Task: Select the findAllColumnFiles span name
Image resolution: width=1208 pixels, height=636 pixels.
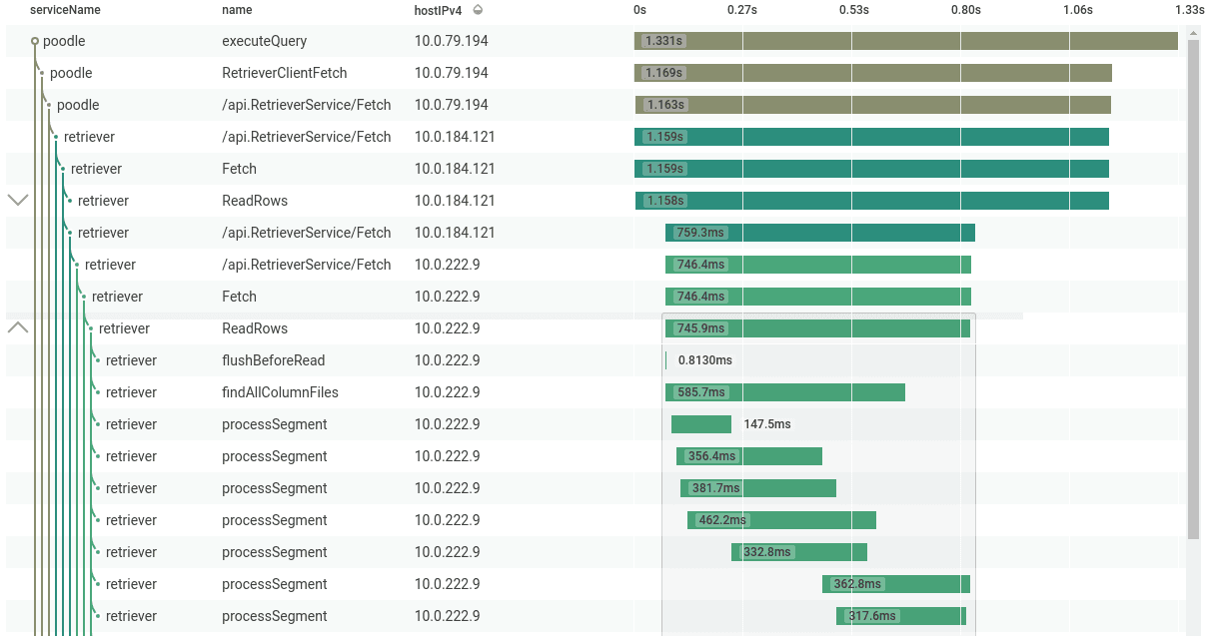Action: tap(280, 392)
